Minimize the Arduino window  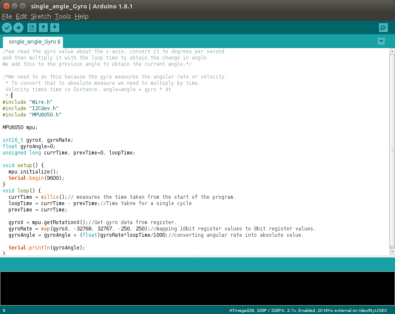coord(15,6)
